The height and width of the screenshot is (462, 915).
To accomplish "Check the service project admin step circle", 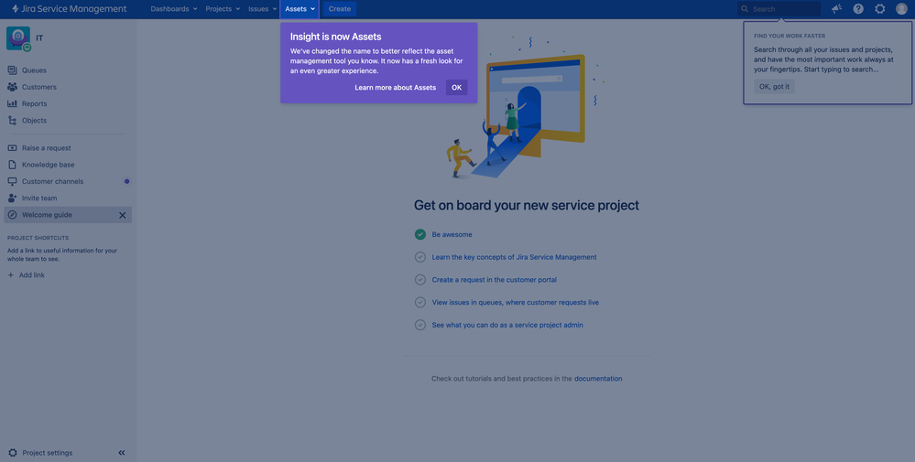I will click(420, 325).
